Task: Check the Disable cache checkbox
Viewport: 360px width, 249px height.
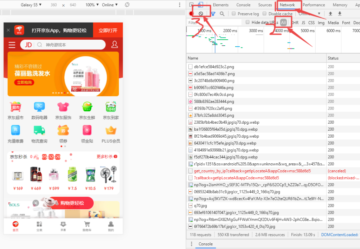Action: [264, 14]
